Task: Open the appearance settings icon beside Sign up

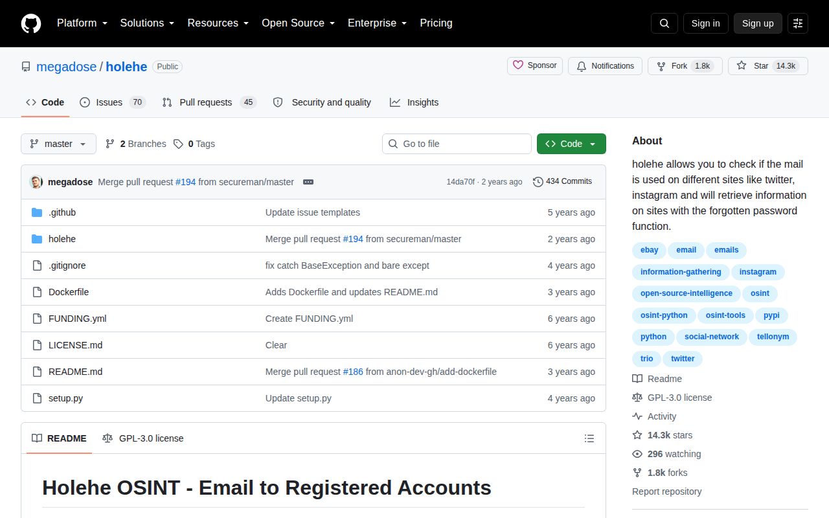Action: point(798,23)
